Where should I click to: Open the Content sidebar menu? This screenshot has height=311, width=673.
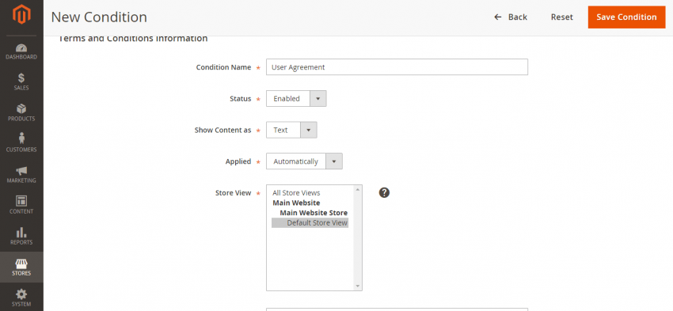point(21,206)
